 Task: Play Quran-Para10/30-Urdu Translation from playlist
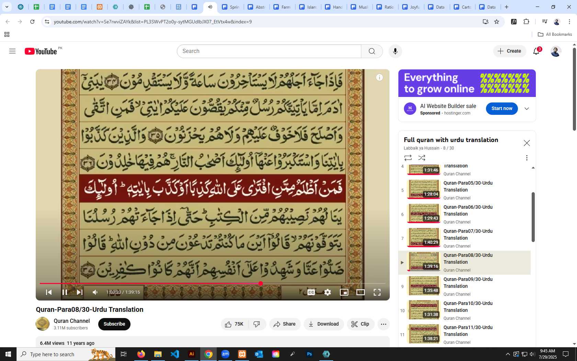point(464,311)
